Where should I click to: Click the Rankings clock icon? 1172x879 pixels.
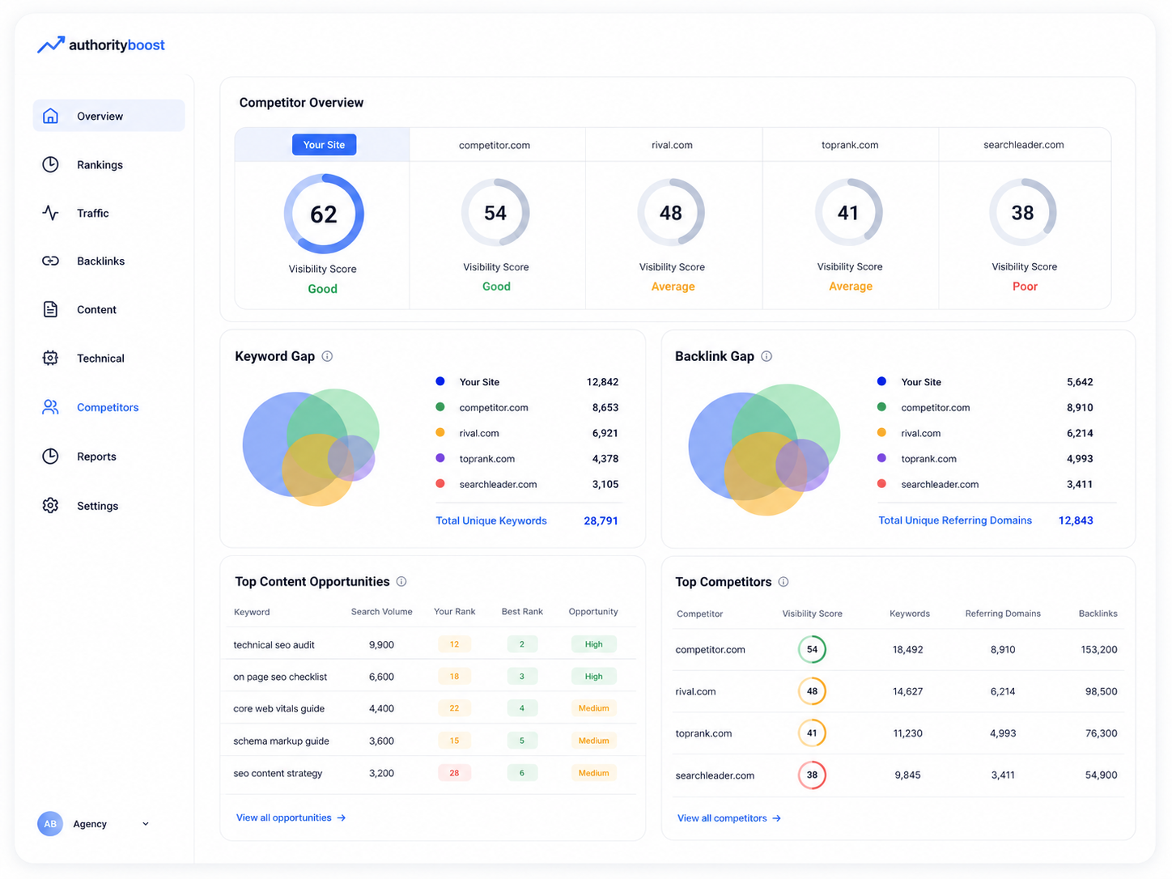(50, 164)
